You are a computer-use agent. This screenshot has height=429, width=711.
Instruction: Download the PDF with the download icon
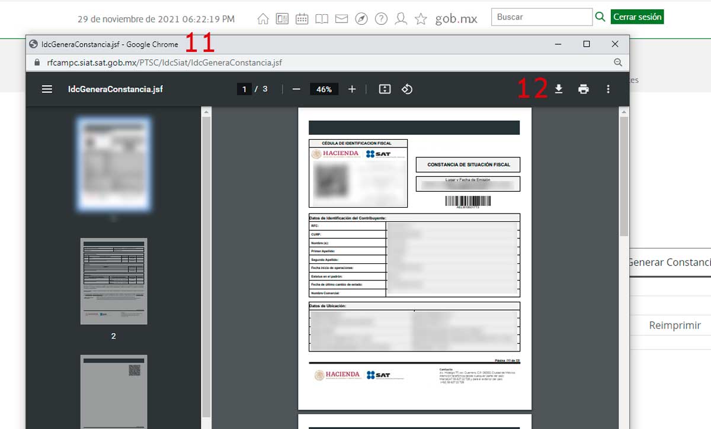tap(558, 89)
